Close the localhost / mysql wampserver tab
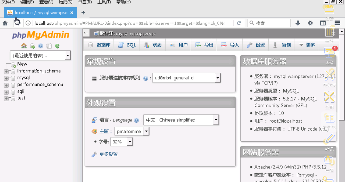This screenshot has height=182, width=345. tap(72, 12)
